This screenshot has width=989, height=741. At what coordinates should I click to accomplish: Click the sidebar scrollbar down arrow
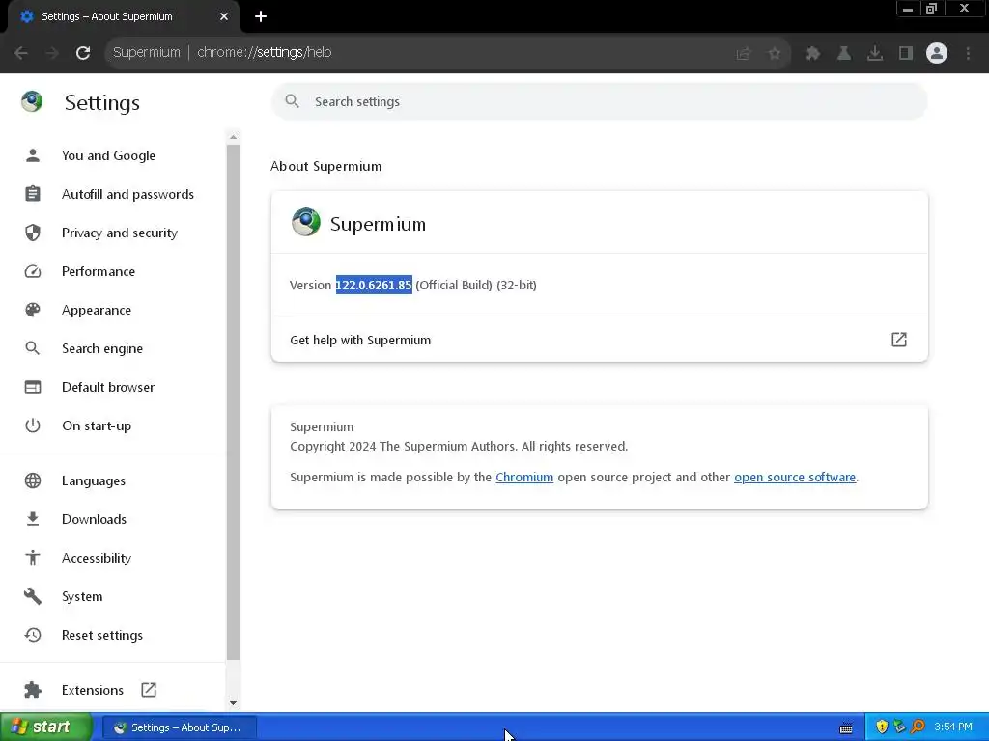tap(234, 703)
